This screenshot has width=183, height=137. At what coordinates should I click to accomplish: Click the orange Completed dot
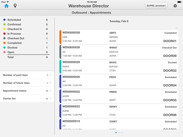(x=5, y=43)
